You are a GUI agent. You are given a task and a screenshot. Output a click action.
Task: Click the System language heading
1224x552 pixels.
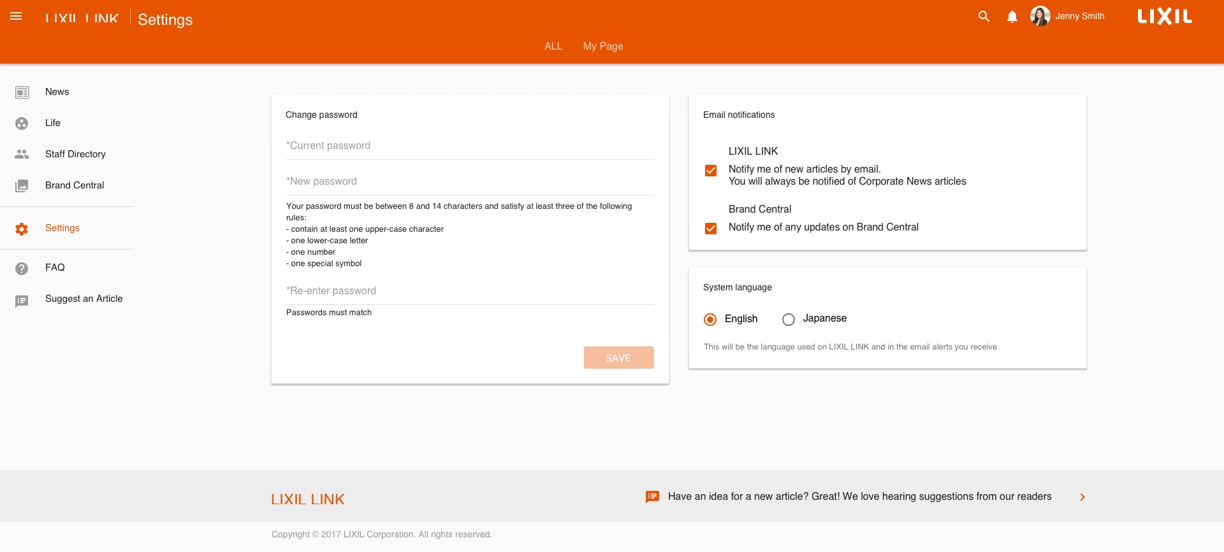(738, 287)
